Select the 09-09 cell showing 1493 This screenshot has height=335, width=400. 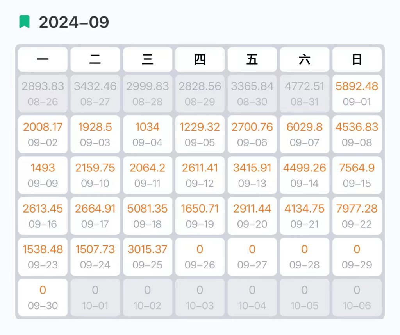(x=43, y=175)
